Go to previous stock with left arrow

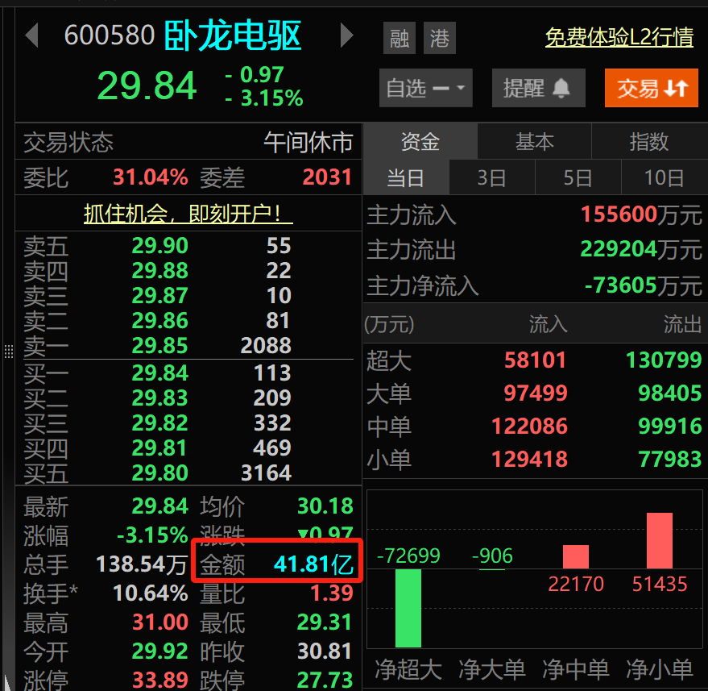pos(32,35)
